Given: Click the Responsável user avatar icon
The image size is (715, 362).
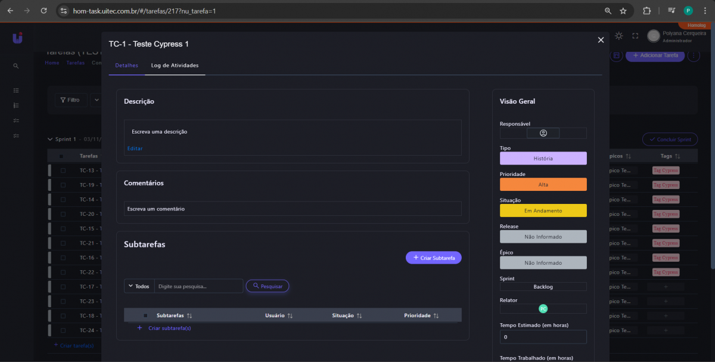Looking at the screenshot, I should [x=543, y=133].
